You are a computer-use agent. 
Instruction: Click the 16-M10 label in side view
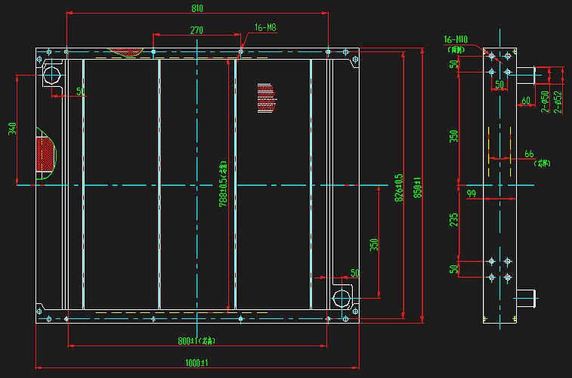(456, 39)
